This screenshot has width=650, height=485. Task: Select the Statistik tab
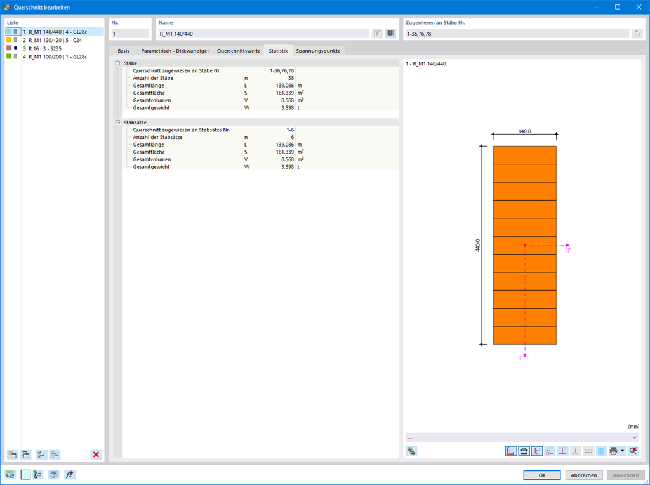(x=278, y=51)
